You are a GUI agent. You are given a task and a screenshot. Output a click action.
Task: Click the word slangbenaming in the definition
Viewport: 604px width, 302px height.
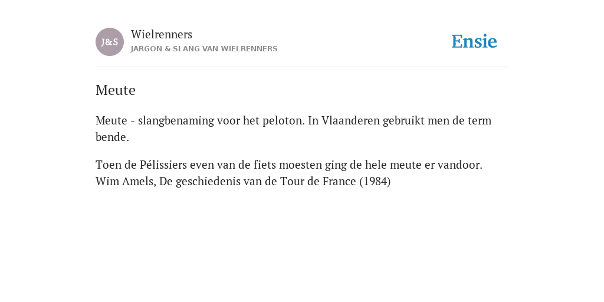tap(176, 121)
